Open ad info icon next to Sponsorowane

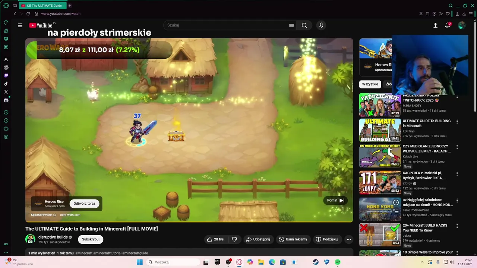[x=54, y=215]
